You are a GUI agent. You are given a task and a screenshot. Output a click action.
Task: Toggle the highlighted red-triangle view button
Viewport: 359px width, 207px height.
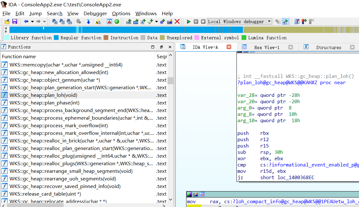[109, 22]
